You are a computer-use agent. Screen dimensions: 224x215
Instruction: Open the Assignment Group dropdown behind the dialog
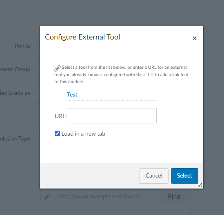point(38,71)
